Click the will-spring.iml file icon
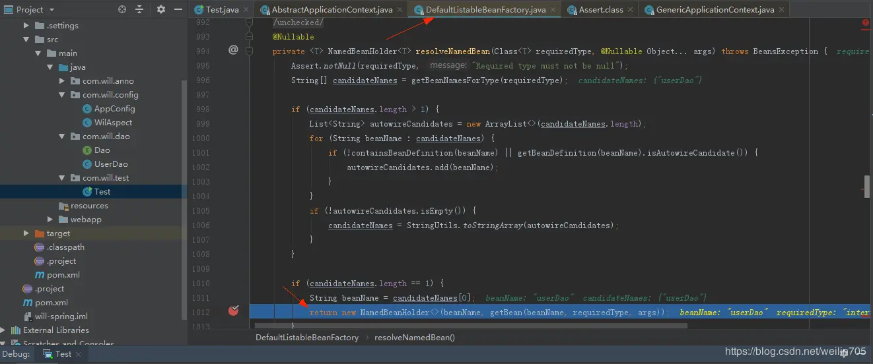This screenshot has width=873, height=364. [x=28, y=317]
